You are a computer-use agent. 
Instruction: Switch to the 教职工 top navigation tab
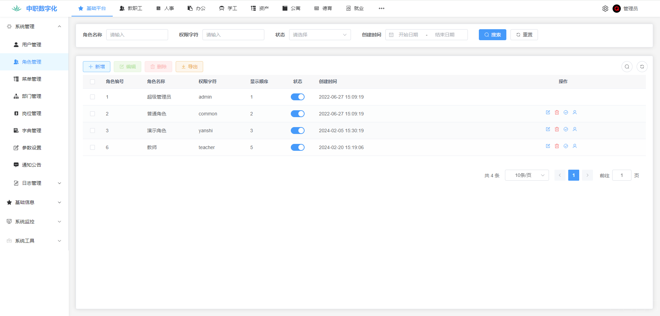pyautogui.click(x=131, y=8)
